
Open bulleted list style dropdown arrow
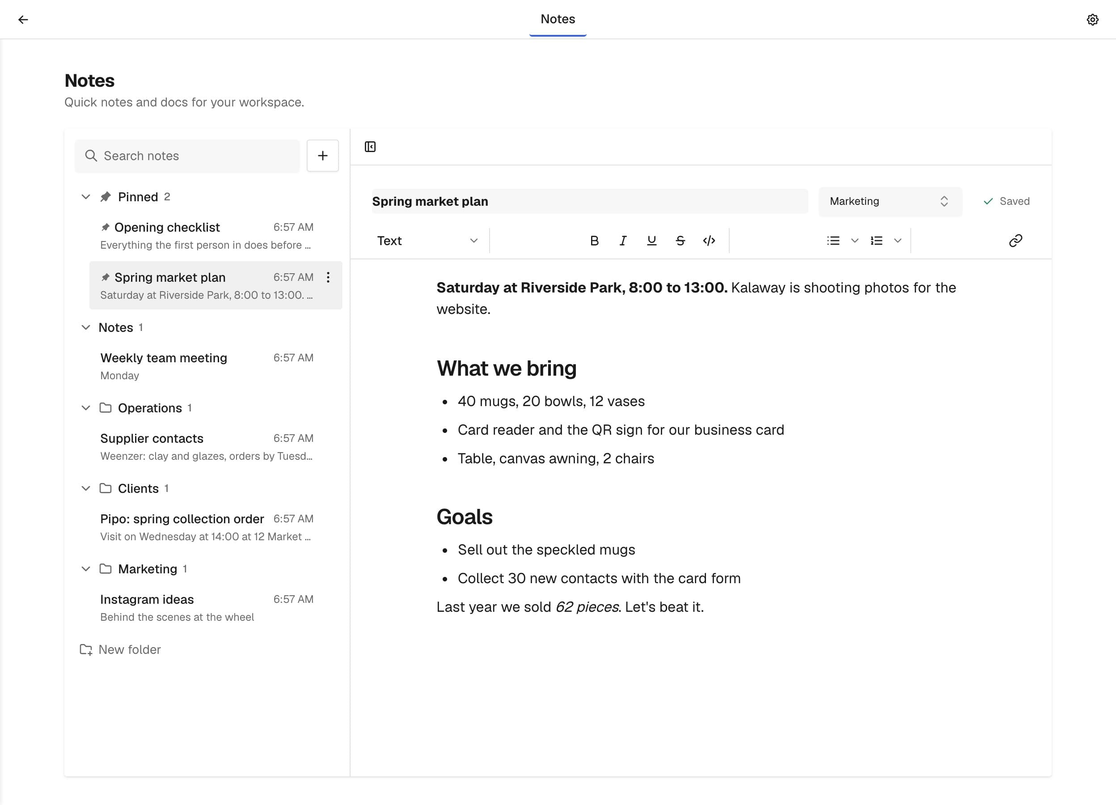coord(855,241)
